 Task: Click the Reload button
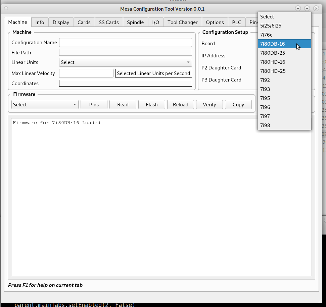(181, 104)
